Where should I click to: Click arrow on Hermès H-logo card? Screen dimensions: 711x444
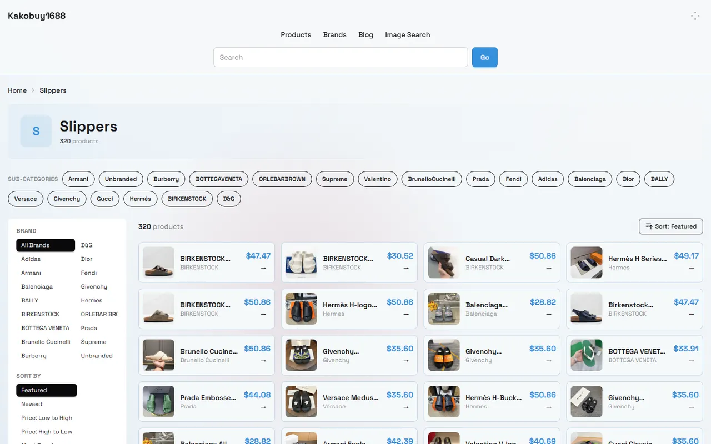tap(406, 314)
